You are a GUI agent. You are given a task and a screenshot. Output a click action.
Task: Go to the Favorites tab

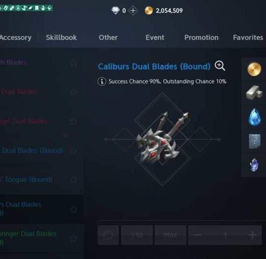coord(248,37)
